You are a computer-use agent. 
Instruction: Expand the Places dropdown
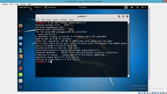(38, 7)
